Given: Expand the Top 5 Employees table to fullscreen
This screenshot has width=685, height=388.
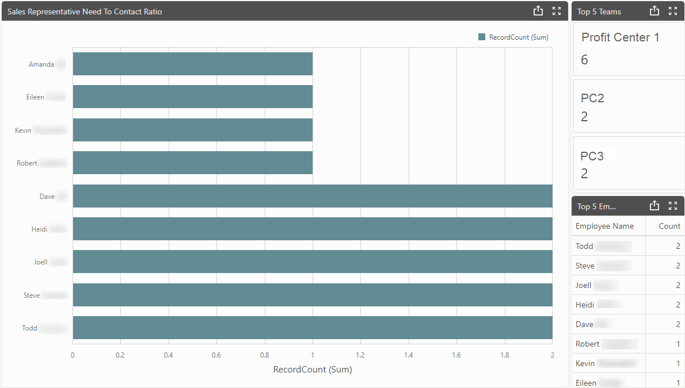Looking at the screenshot, I should coord(673,205).
